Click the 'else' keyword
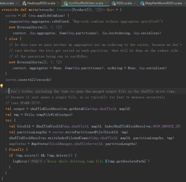This screenshot has width=186, height=182. (x=13, y=39)
